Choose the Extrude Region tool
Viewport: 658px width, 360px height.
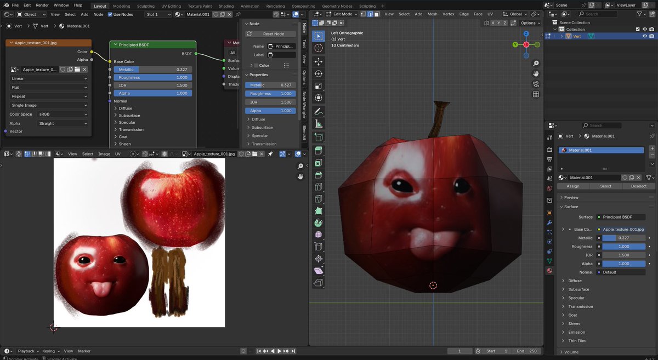pos(319,151)
